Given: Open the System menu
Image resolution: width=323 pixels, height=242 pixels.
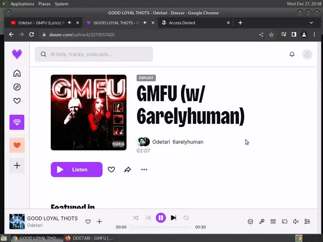Looking at the screenshot, I should pos(62,4).
